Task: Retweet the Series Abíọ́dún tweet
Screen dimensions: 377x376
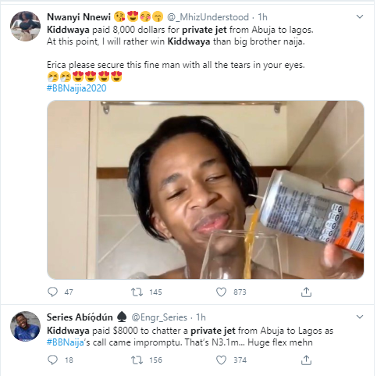Action: (137, 360)
